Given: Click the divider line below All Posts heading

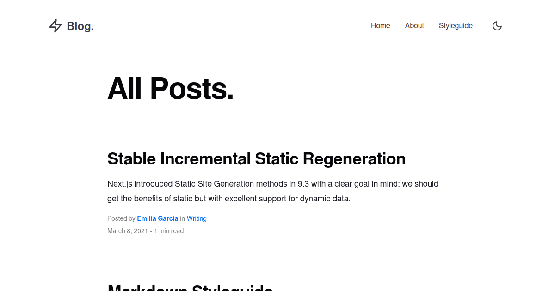Looking at the screenshot, I should coord(277,126).
